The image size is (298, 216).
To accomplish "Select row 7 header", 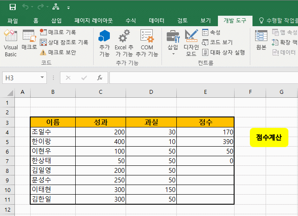I will coord(7,161).
